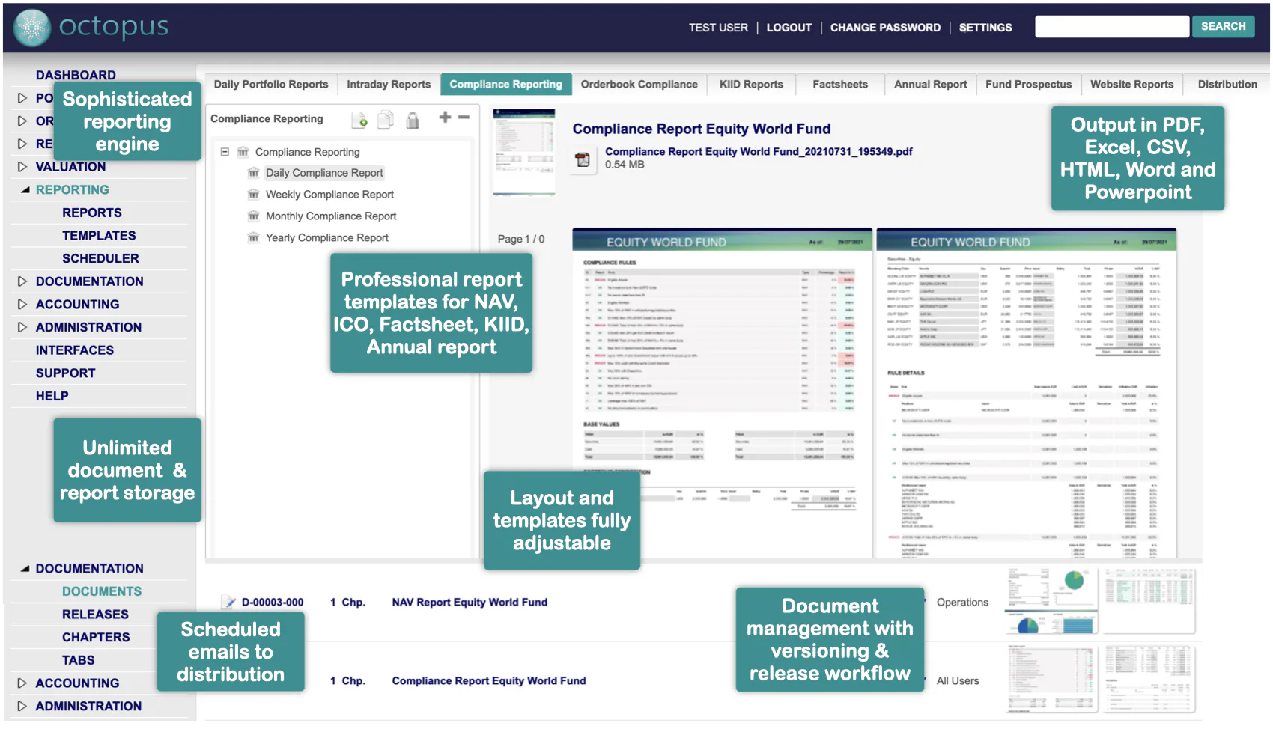Switch to the KIID Reports tab
This screenshot has height=741, width=1273.
point(751,84)
